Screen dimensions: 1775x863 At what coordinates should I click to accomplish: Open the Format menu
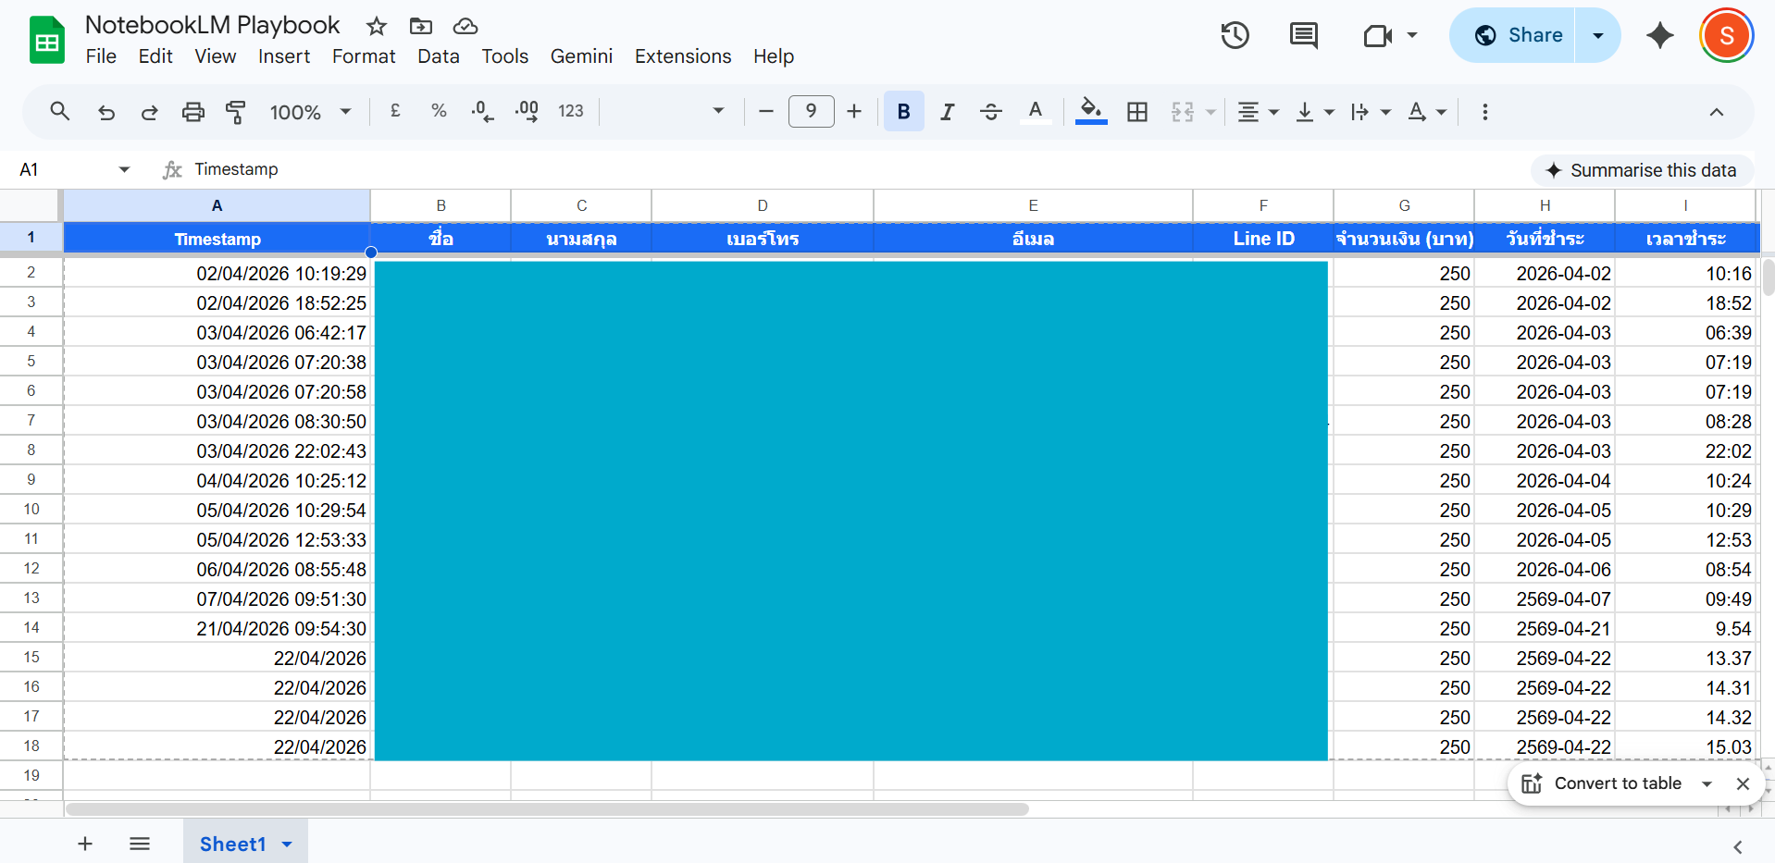click(x=363, y=56)
